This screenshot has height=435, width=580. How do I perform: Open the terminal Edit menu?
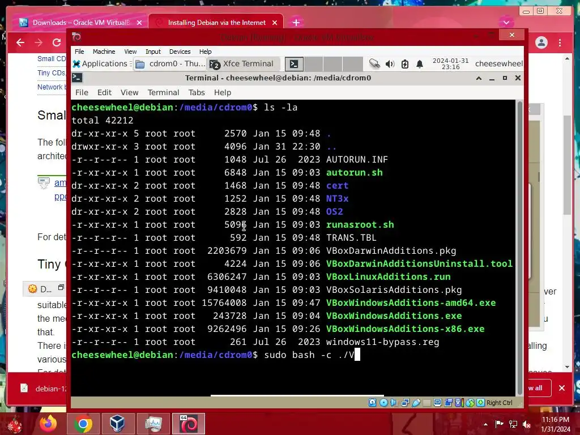[x=104, y=92]
